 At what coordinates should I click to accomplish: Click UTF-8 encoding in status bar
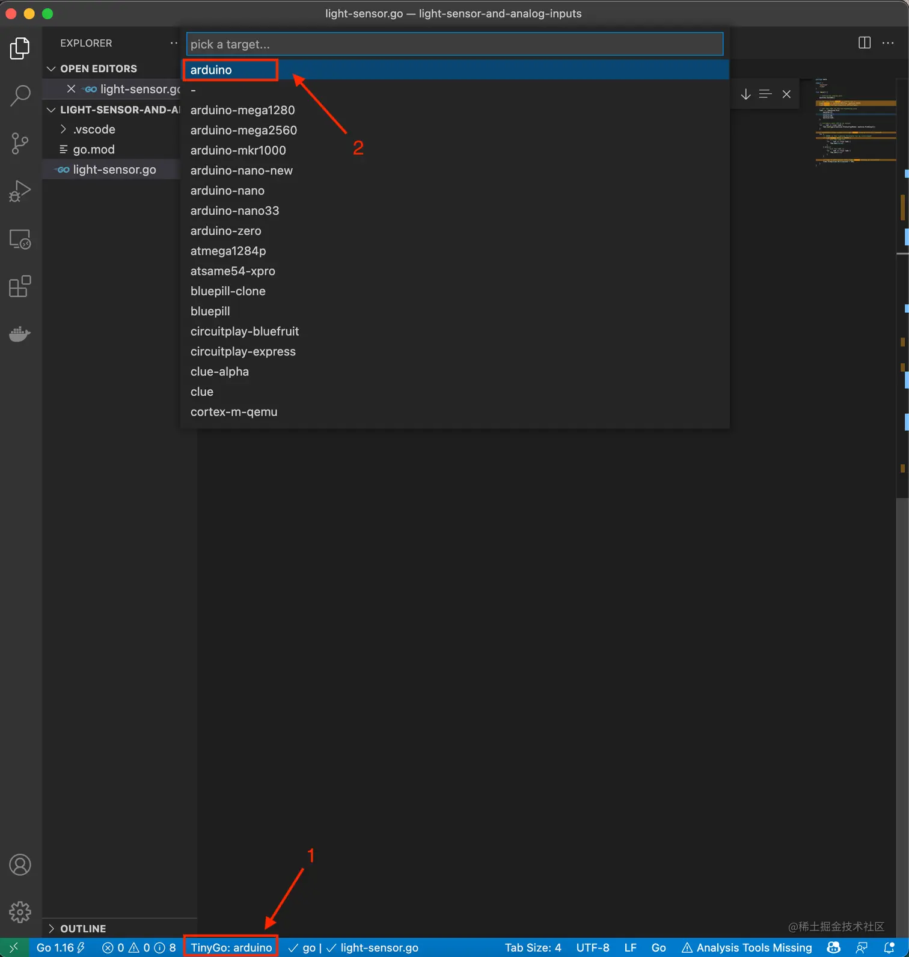pos(593,947)
